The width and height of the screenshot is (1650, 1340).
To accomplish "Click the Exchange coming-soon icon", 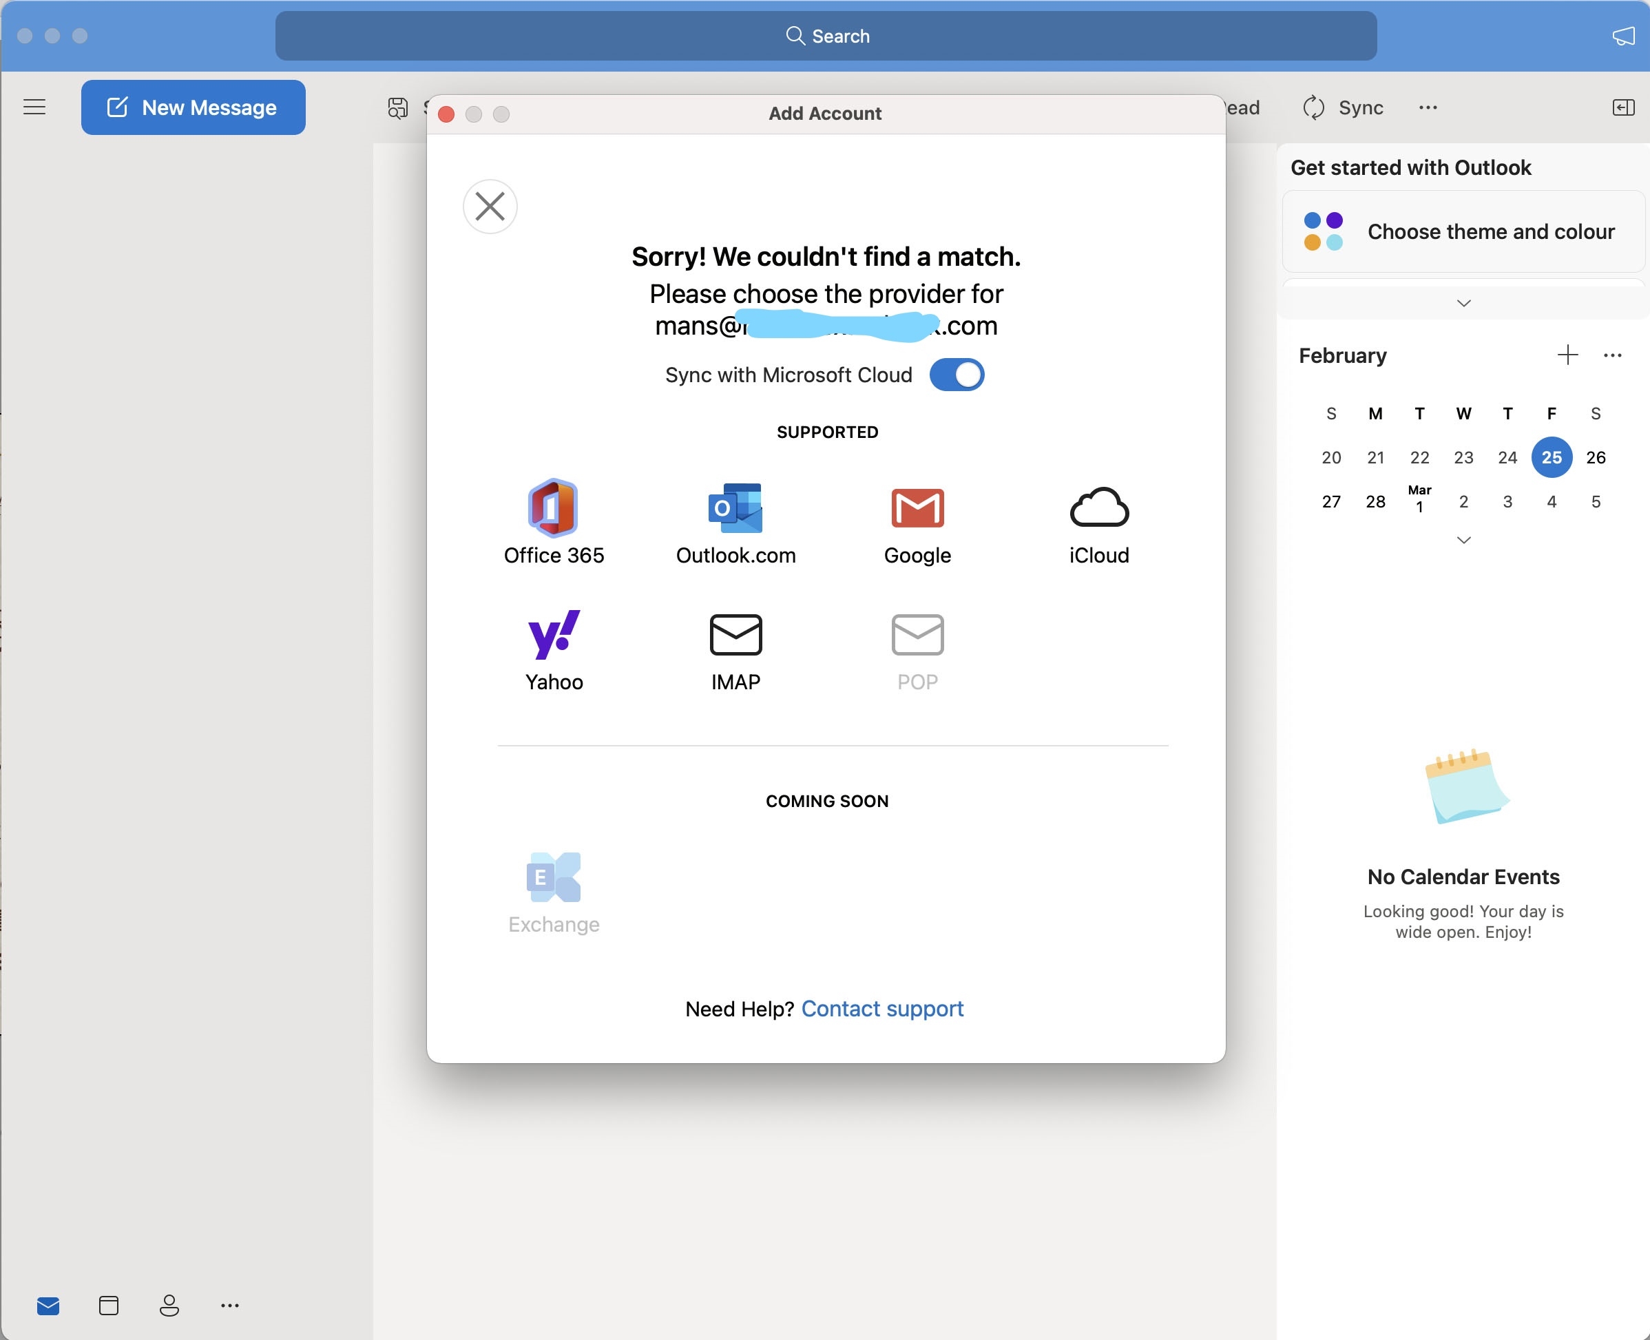I will pos(554,877).
